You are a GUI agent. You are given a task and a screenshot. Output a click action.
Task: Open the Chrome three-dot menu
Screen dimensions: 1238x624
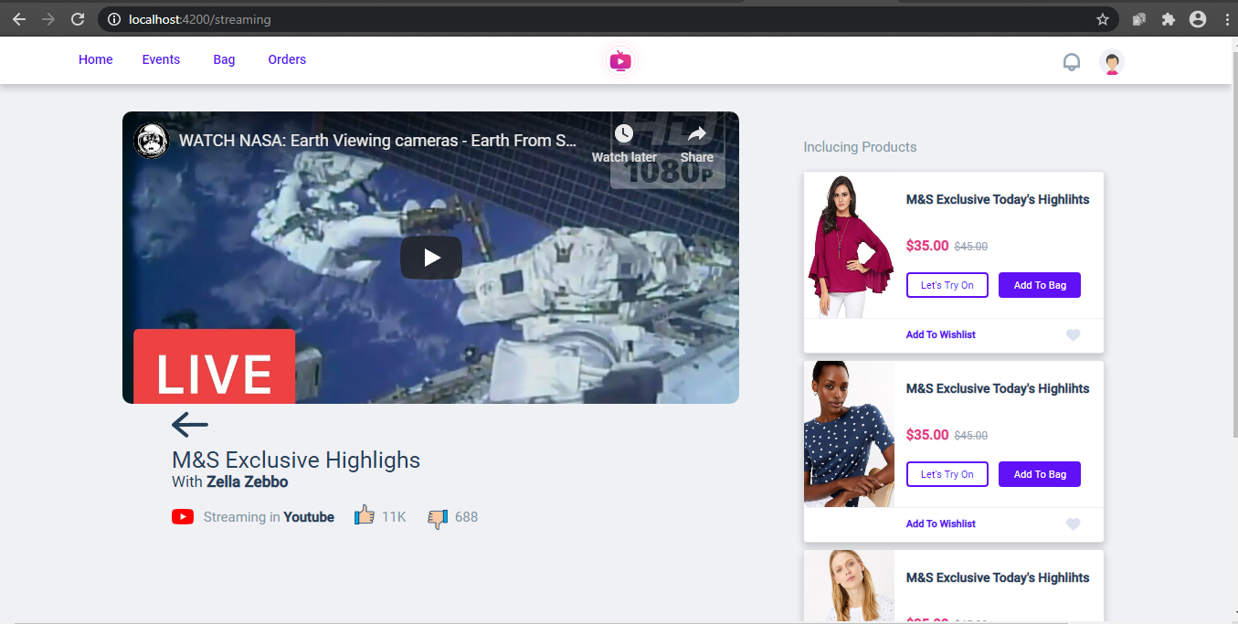click(x=1226, y=19)
